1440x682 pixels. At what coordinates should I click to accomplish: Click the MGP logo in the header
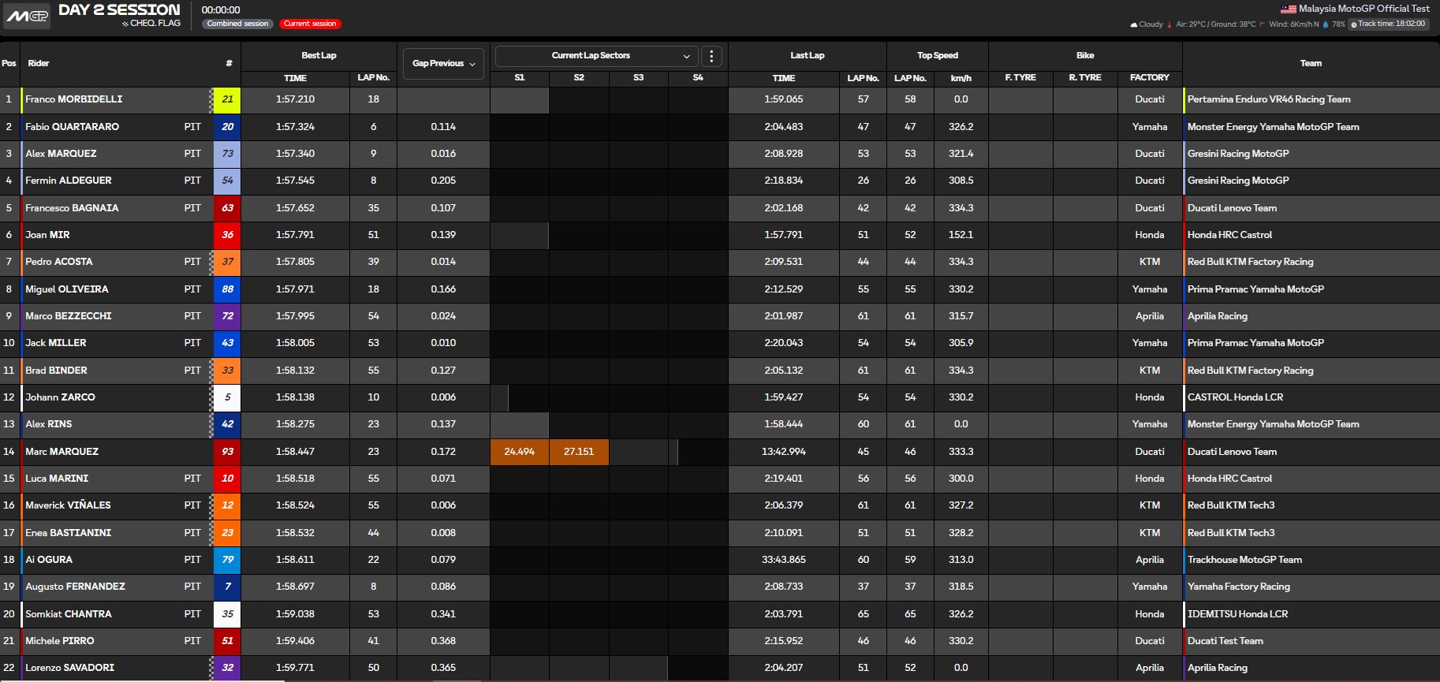[x=27, y=16]
